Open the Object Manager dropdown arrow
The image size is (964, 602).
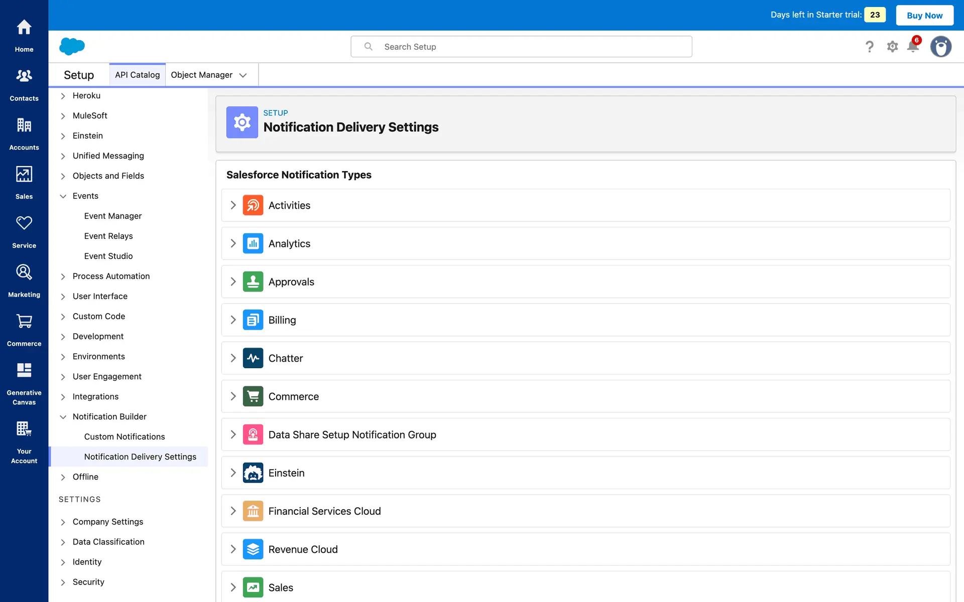coord(243,75)
